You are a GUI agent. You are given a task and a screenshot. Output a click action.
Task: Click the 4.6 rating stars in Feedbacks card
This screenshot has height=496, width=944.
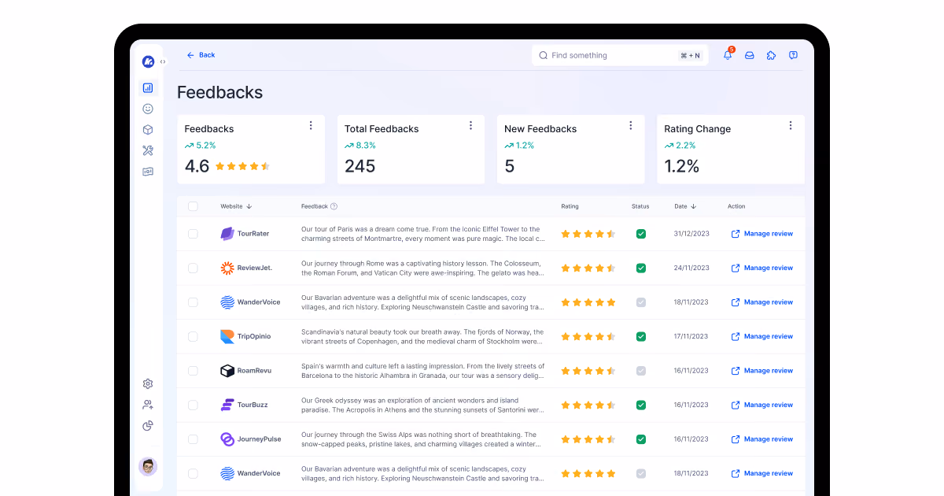[243, 166]
